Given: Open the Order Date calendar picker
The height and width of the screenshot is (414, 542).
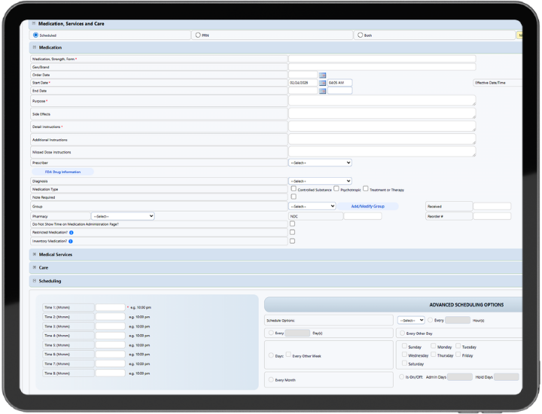Looking at the screenshot, I should point(322,75).
